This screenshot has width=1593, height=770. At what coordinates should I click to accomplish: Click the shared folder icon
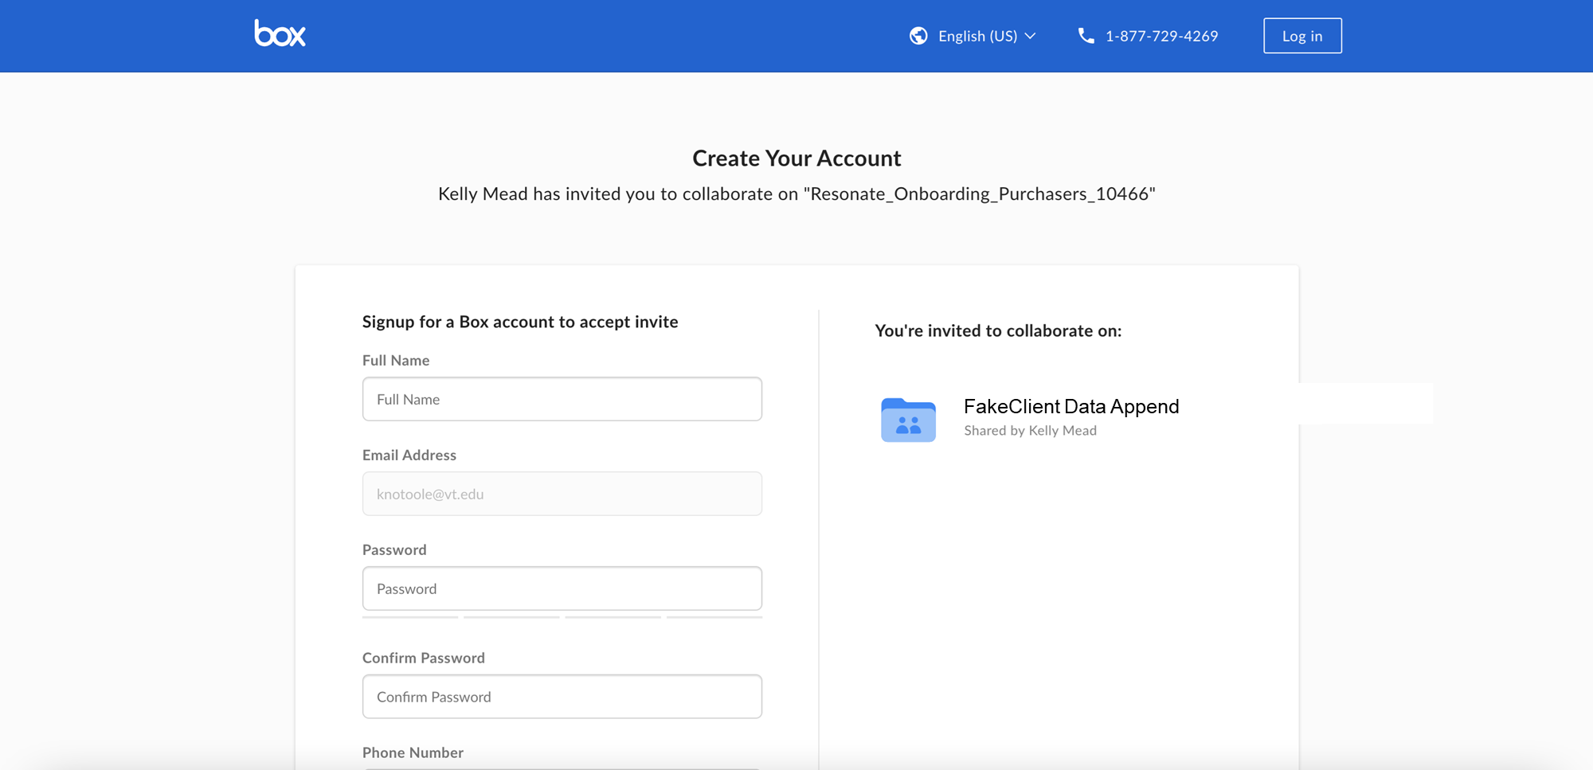click(908, 420)
